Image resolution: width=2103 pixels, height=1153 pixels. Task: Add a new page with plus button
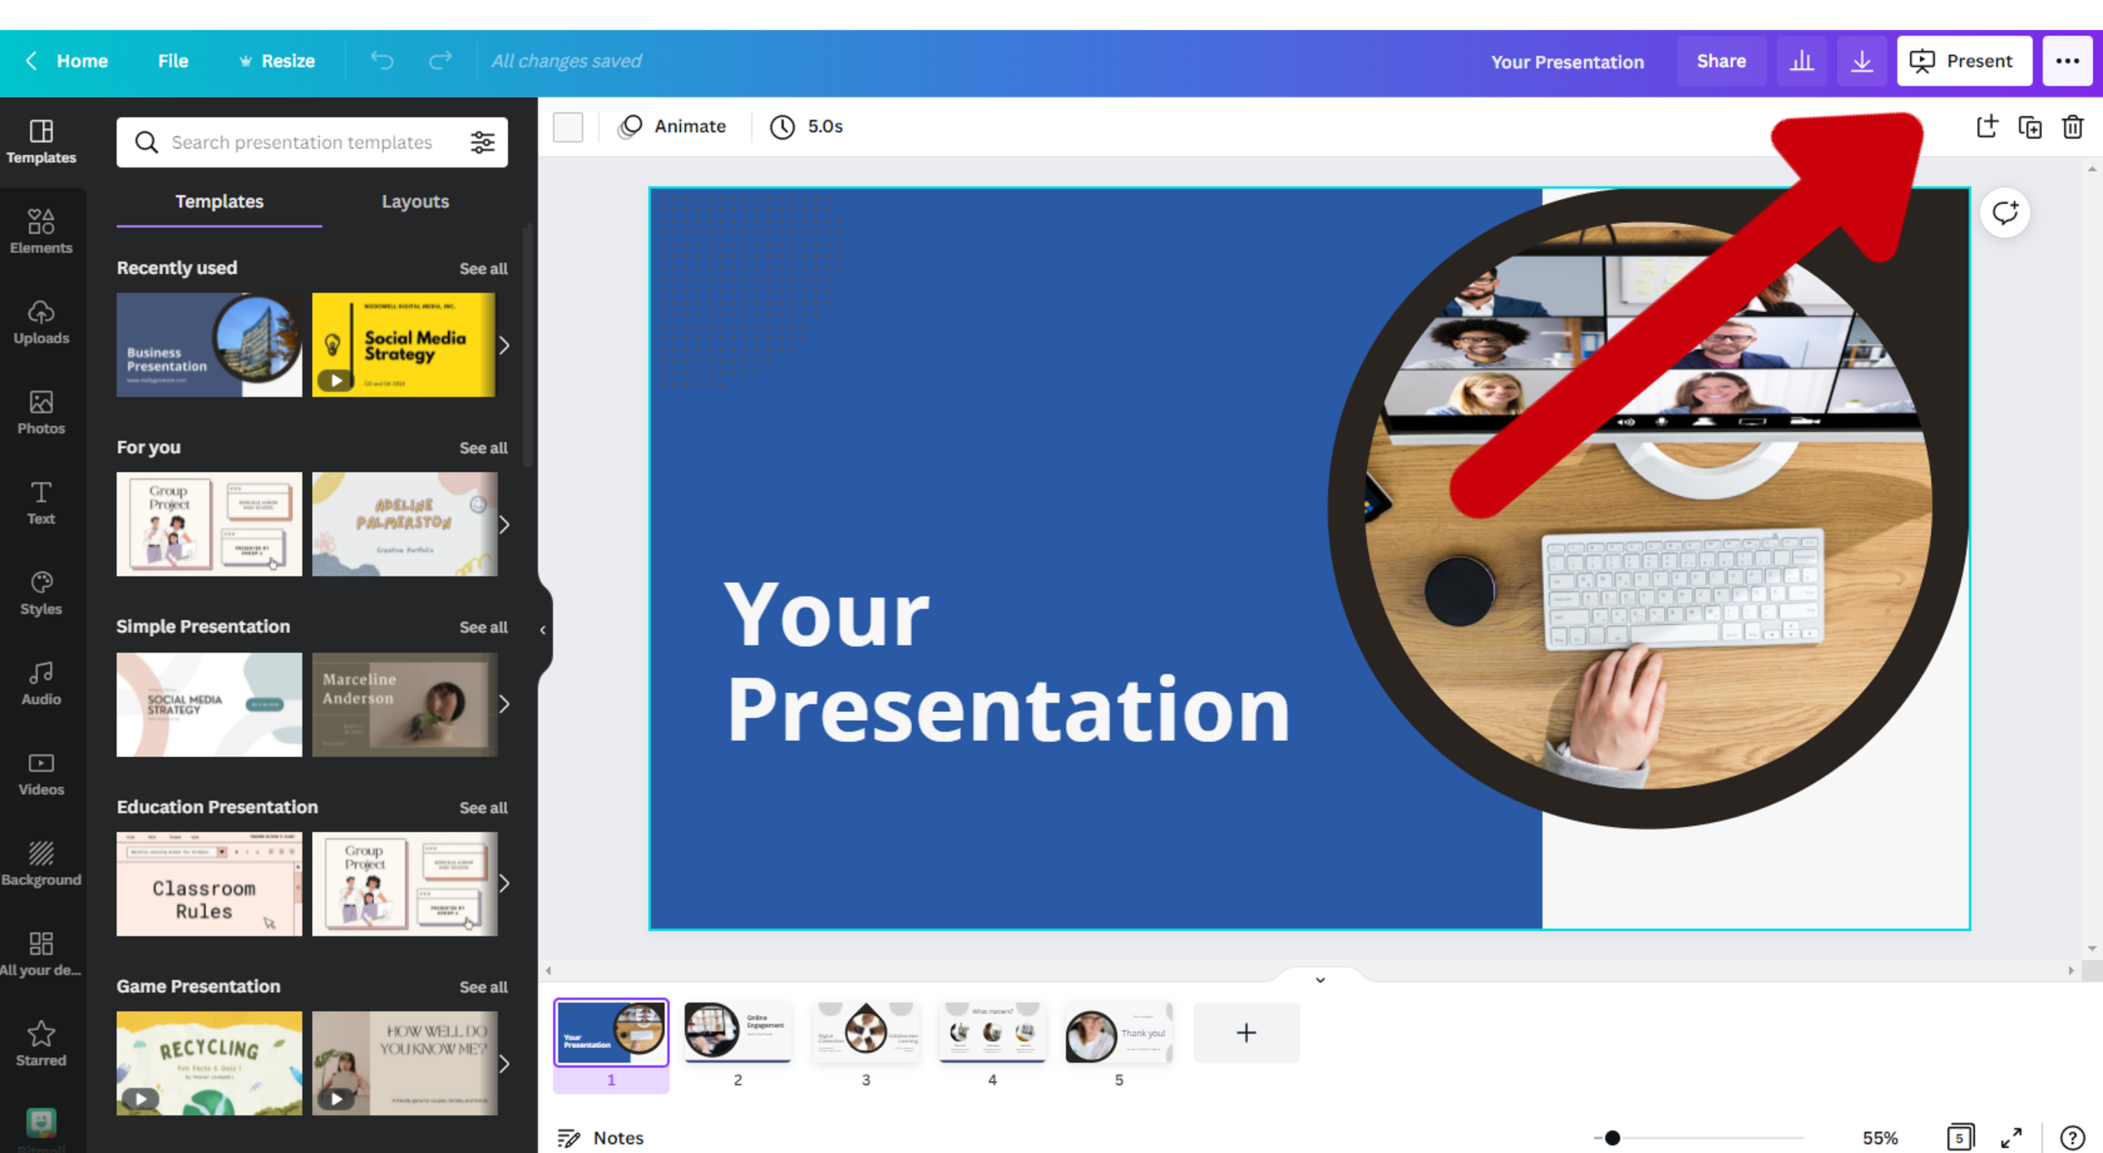click(1246, 1032)
